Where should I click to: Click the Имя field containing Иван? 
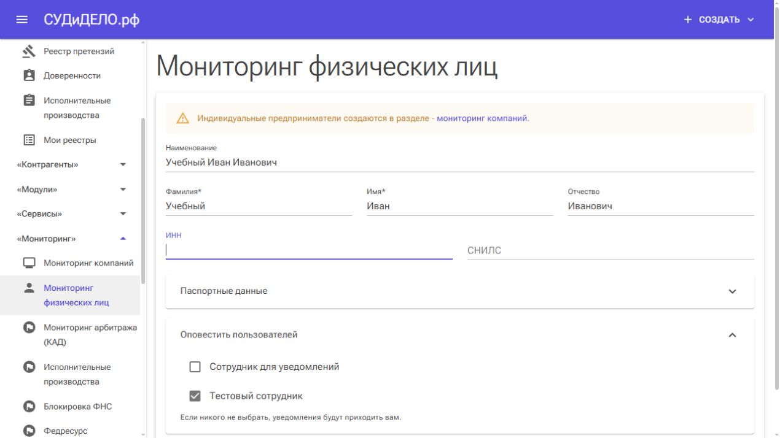pyautogui.click(x=460, y=207)
